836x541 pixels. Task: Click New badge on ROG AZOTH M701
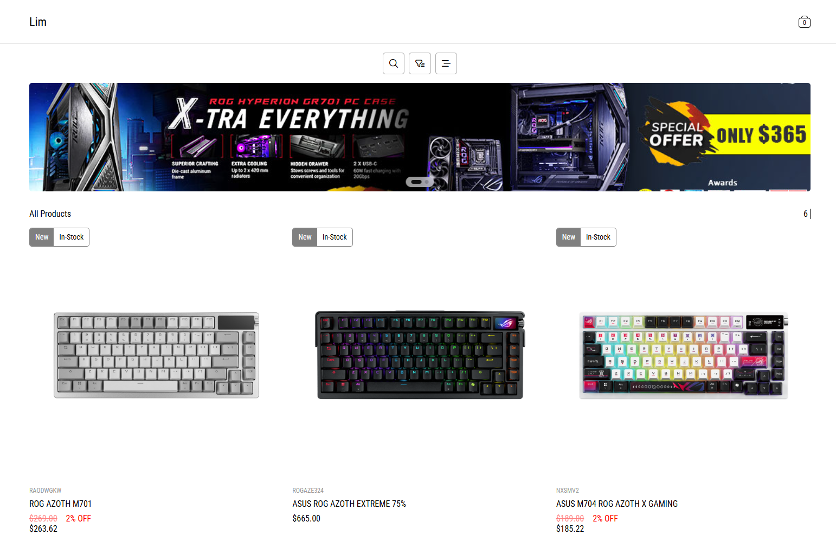pos(42,237)
